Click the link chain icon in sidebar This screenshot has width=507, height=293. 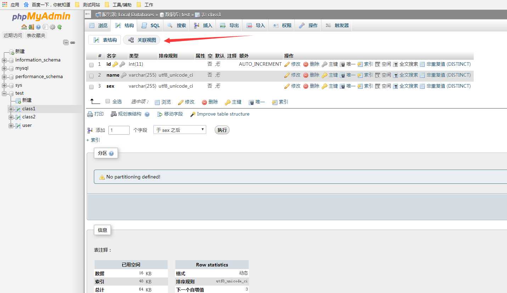[73, 42]
